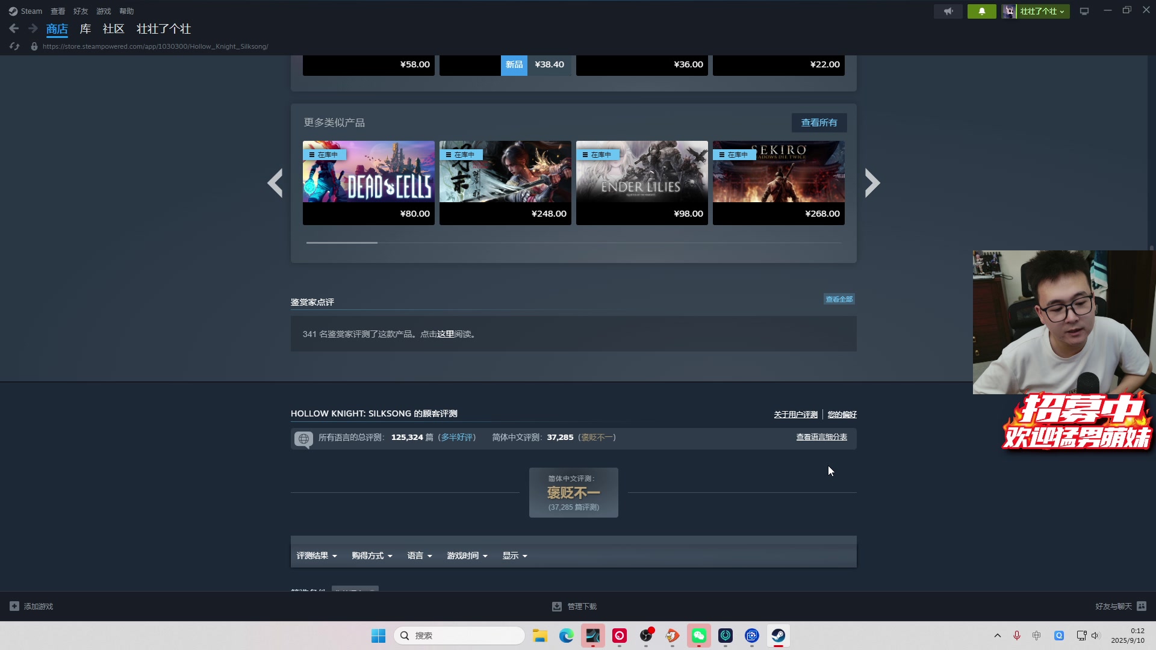This screenshot has height=650, width=1156.
Task: Open the 帮助 menu
Action: click(126, 11)
